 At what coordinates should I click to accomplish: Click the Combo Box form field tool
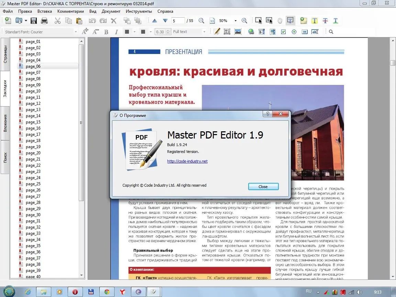click(x=273, y=32)
